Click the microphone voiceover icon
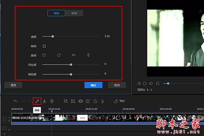This screenshot has width=204, height=136. click(x=103, y=101)
